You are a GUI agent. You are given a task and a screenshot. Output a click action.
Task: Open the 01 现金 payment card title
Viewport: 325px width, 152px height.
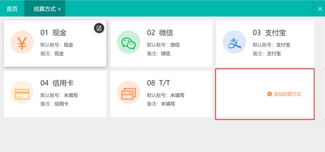(x=54, y=33)
